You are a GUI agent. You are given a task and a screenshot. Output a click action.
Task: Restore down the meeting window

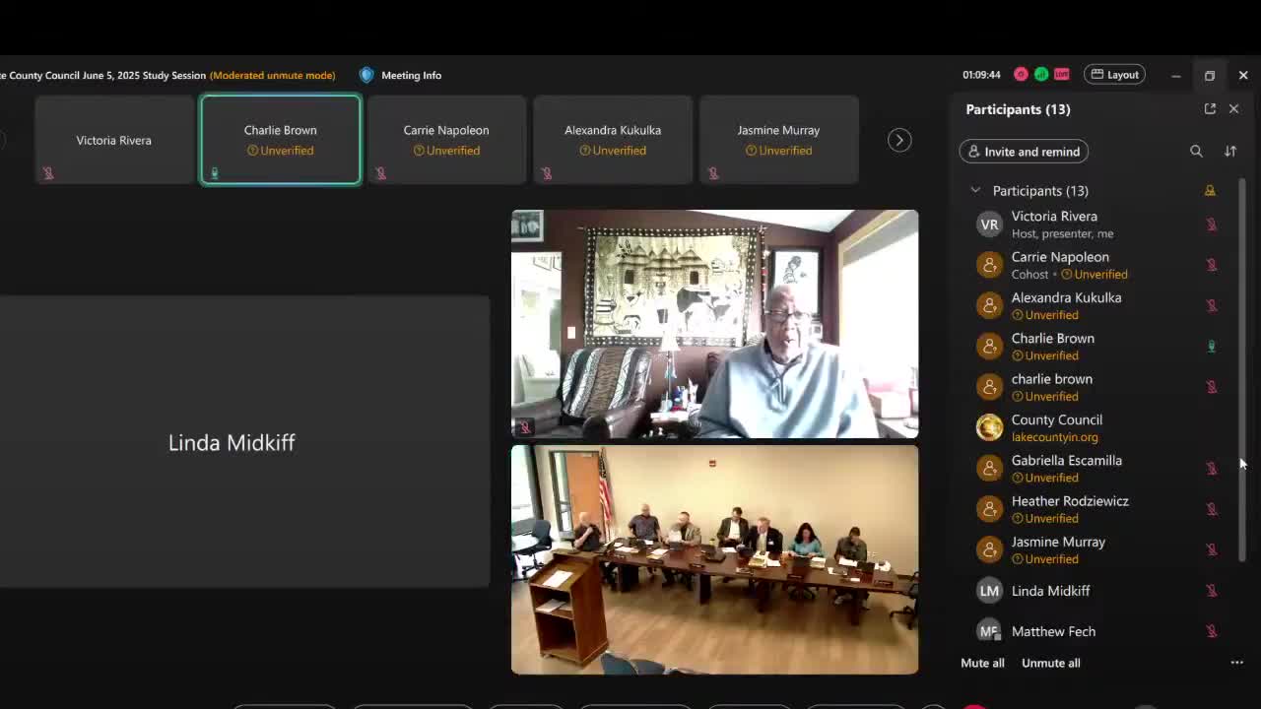1210,75
